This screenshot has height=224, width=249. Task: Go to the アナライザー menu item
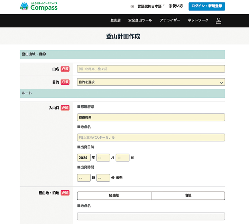pos(170,20)
